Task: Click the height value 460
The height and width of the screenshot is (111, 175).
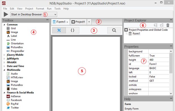Action: tap(159, 60)
